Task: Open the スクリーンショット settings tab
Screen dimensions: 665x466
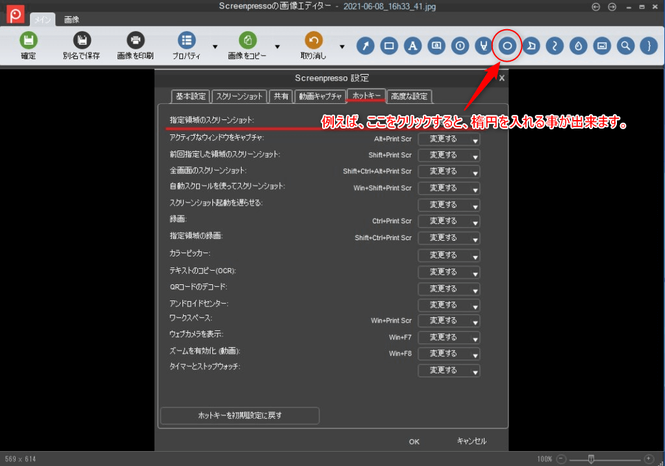Action: [x=240, y=97]
